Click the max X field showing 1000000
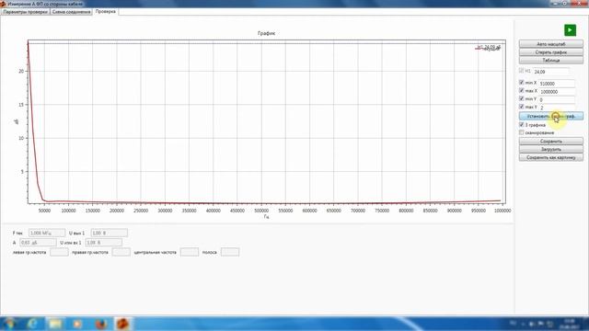The width and height of the screenshot is (589, 331). (556, 92)
